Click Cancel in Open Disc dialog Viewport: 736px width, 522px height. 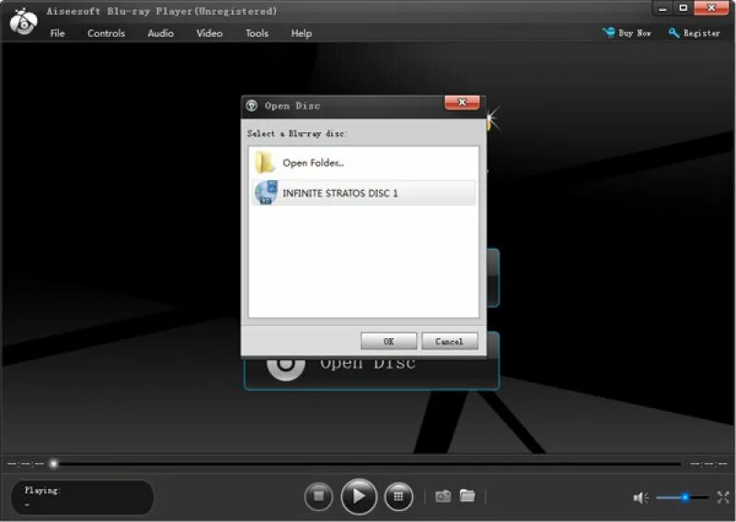450,341
